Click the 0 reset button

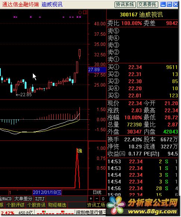point(103,199)
